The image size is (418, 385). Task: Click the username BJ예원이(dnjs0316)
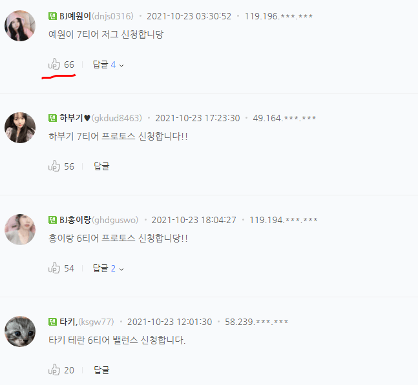coord(96,16)
